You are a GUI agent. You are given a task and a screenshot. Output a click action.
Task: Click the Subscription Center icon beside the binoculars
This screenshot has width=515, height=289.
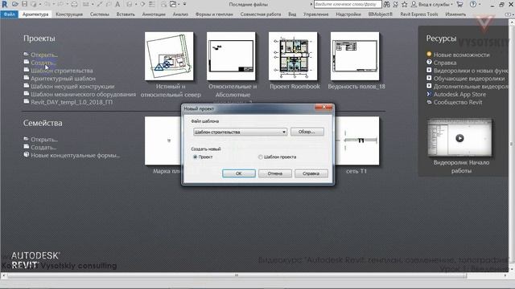[x=395, y=4]
